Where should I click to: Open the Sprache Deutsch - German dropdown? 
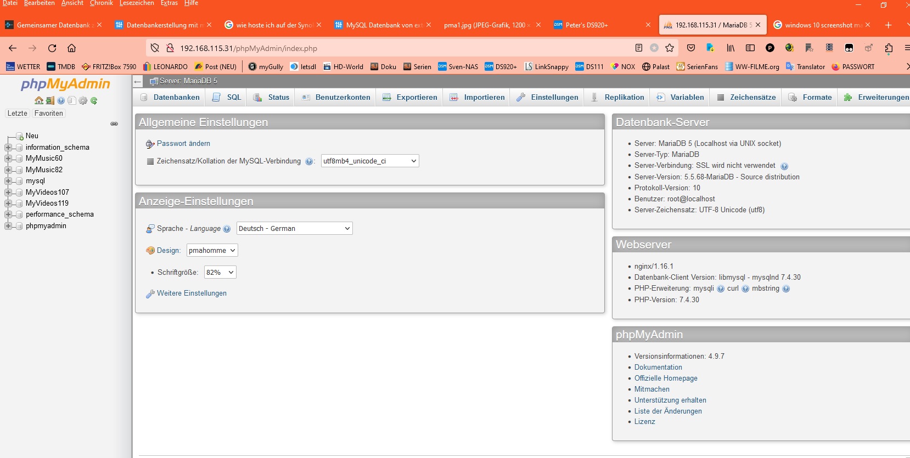coord(294,228)
